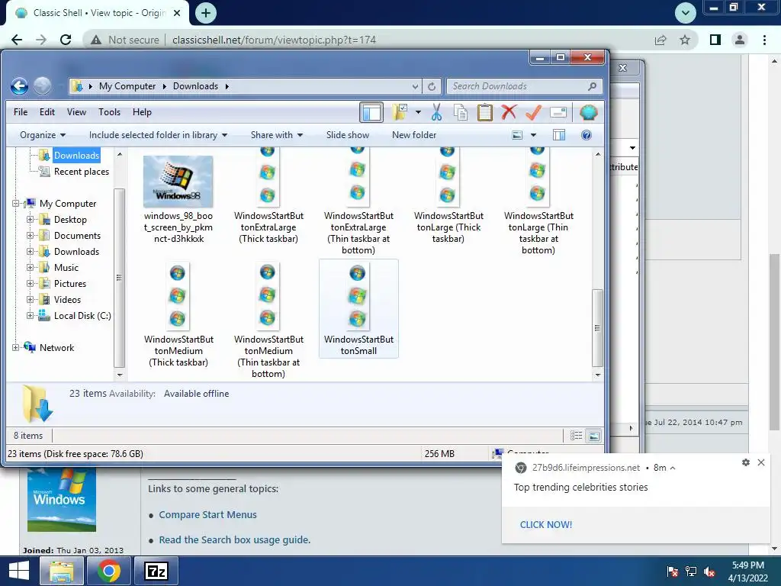Select the Classic Shell browser tab
This screenshot has width=781, height=586.
[98, 13]
